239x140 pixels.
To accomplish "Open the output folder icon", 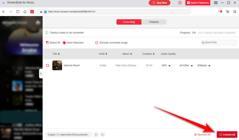I will coord(102,135).
